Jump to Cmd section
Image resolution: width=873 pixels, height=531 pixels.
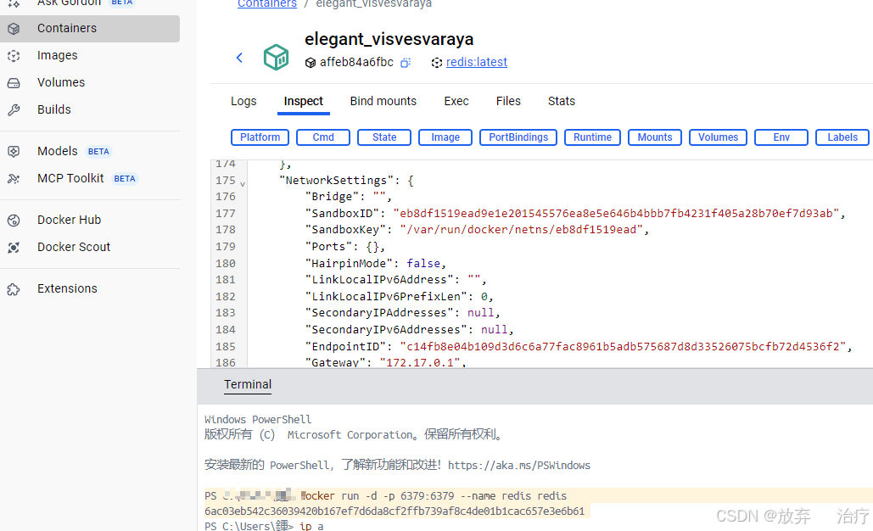coord(323,137)
